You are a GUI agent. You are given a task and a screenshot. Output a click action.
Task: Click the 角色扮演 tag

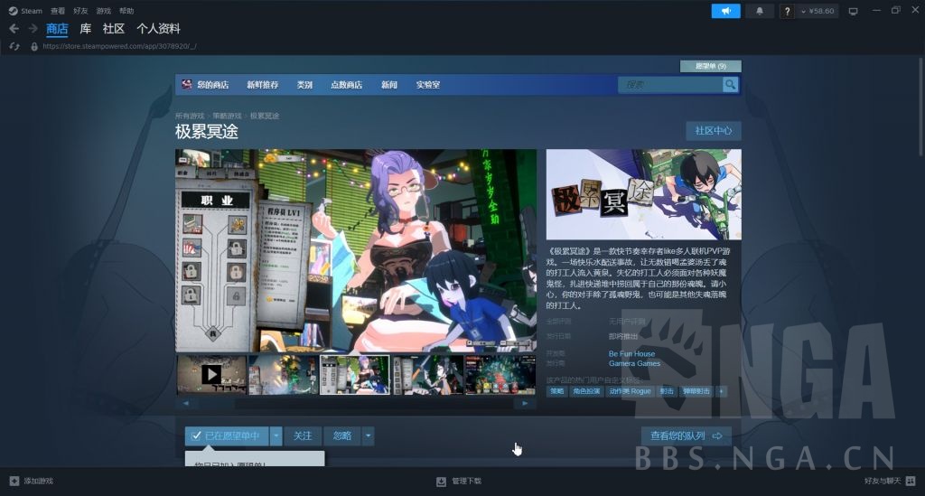click(x=586, y=391)
